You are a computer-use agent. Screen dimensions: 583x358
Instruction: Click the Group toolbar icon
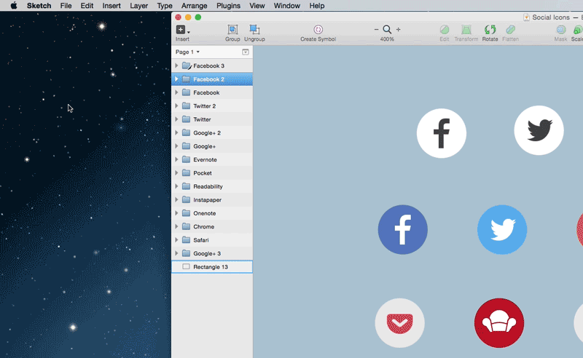click(232, 29)
